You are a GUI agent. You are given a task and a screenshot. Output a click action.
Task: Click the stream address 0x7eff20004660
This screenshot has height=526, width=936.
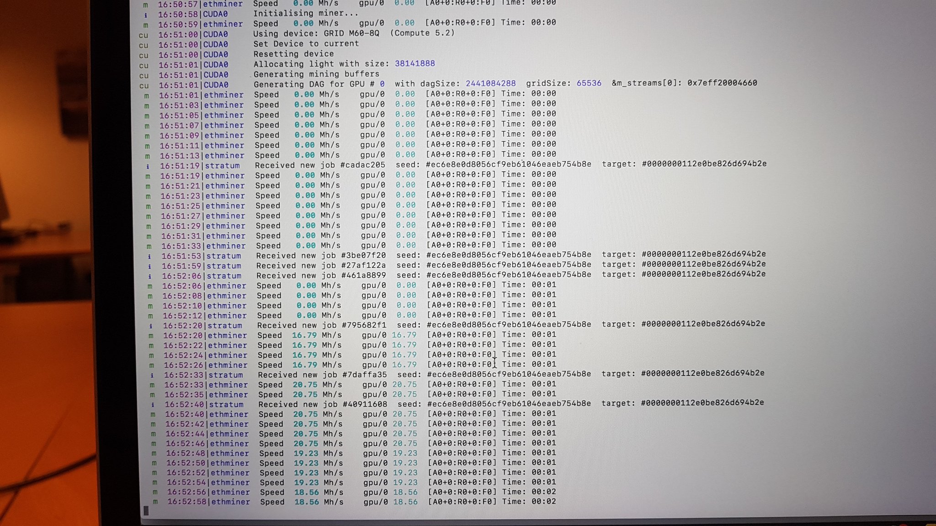pos(722,83)
